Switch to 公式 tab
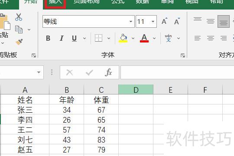The image size is (234, 156). click(118, 2)
